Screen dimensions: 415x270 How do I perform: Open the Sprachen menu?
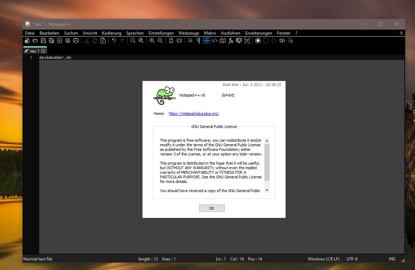click(135, 33)
